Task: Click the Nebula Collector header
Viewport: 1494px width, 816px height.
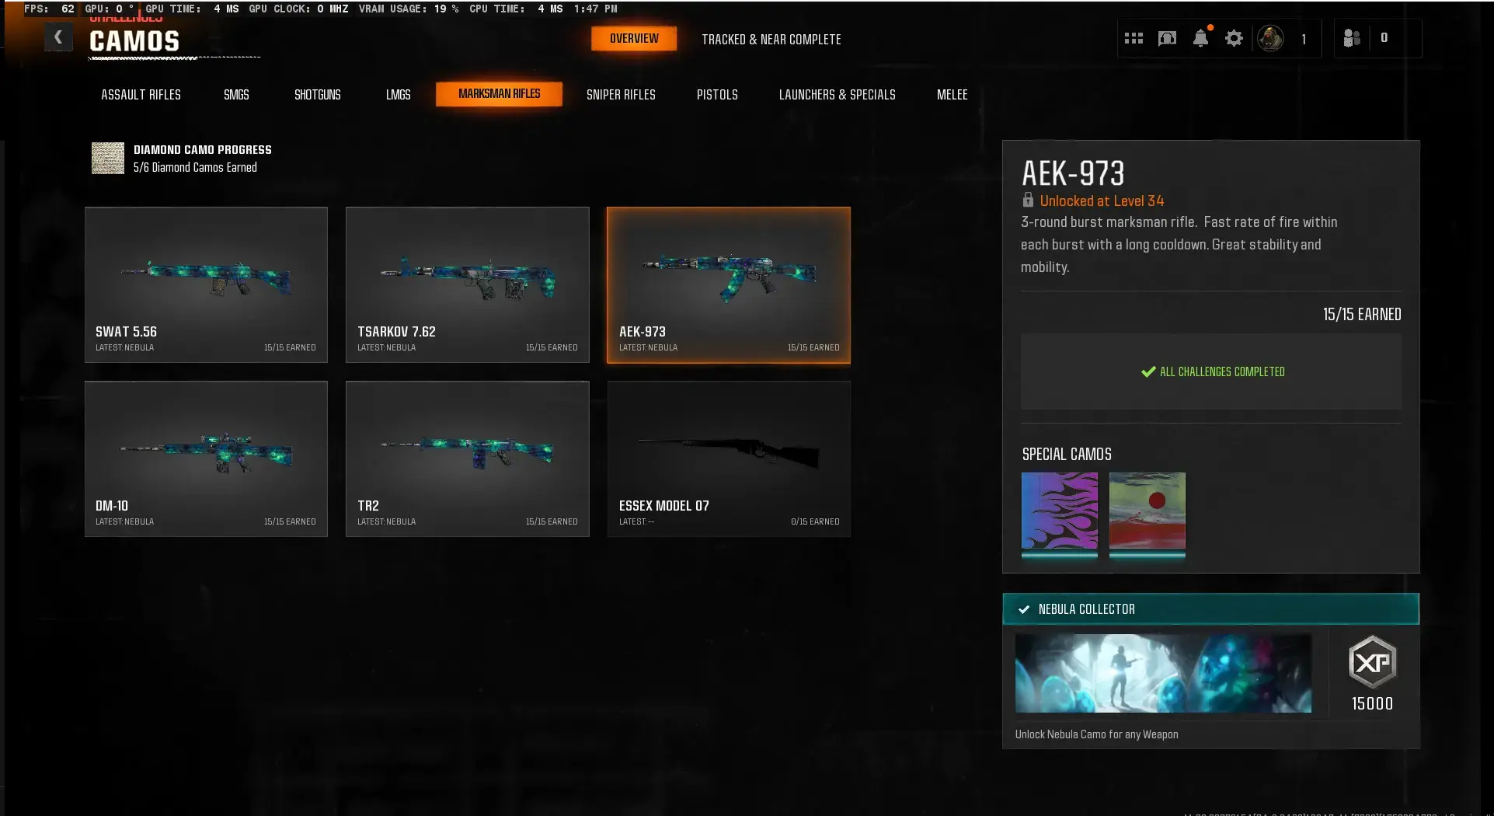Action: 1211,609
